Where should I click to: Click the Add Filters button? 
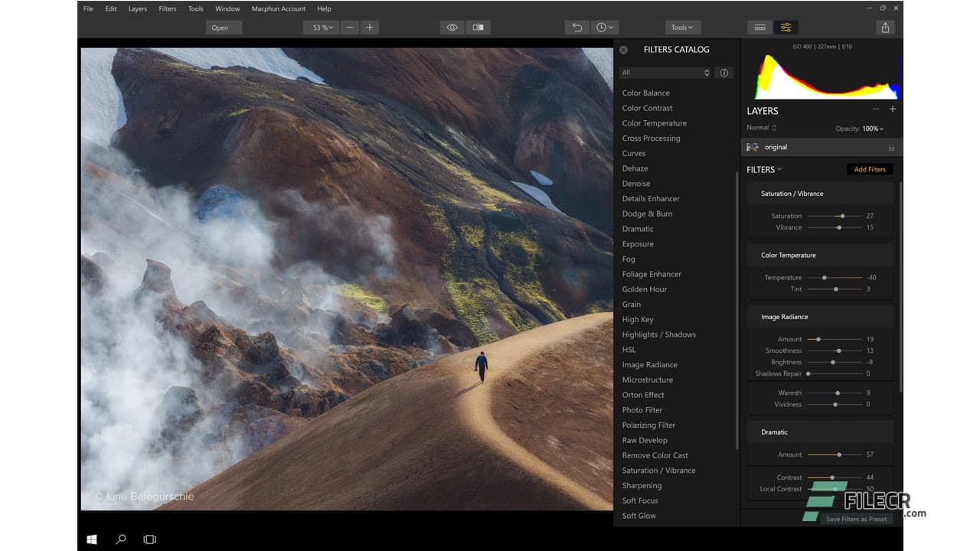[870, 169]
